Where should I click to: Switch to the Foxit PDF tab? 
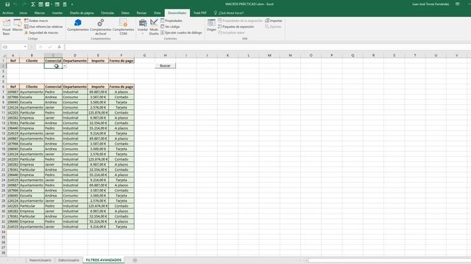click(199, 13)
